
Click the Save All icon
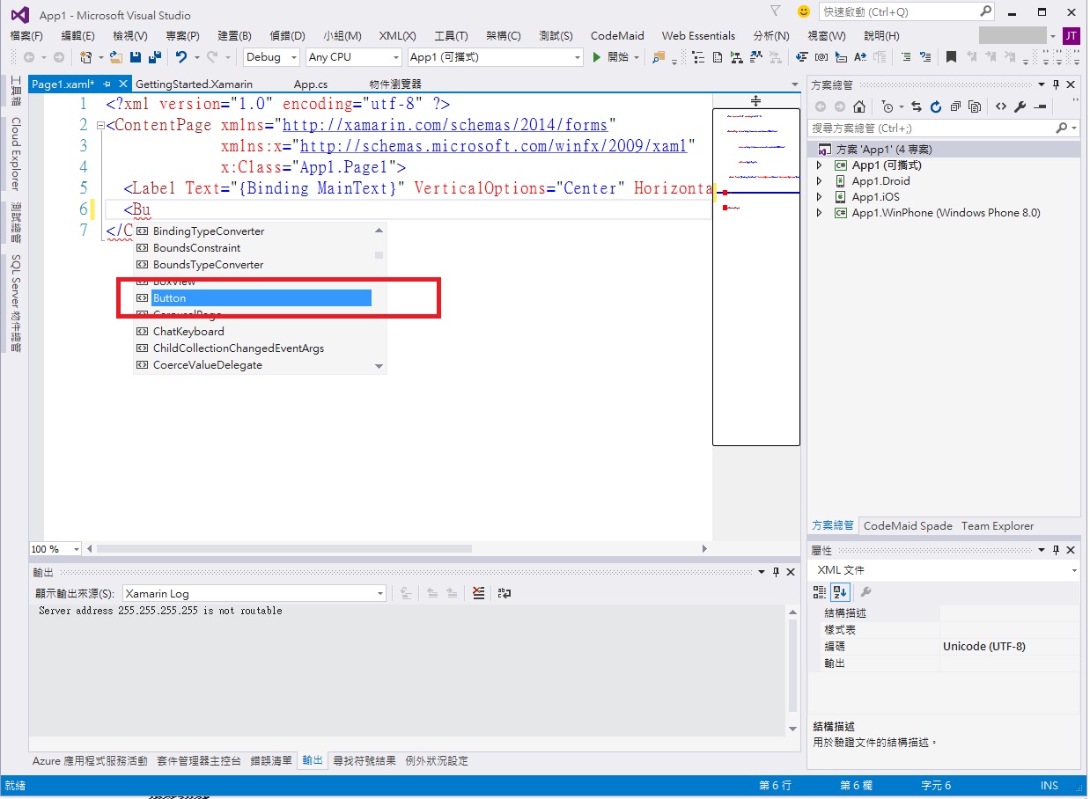154,57
